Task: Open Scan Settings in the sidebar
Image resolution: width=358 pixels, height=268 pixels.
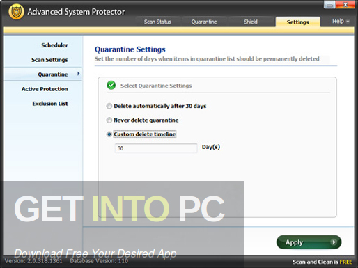Action: [x=49, y=60]
